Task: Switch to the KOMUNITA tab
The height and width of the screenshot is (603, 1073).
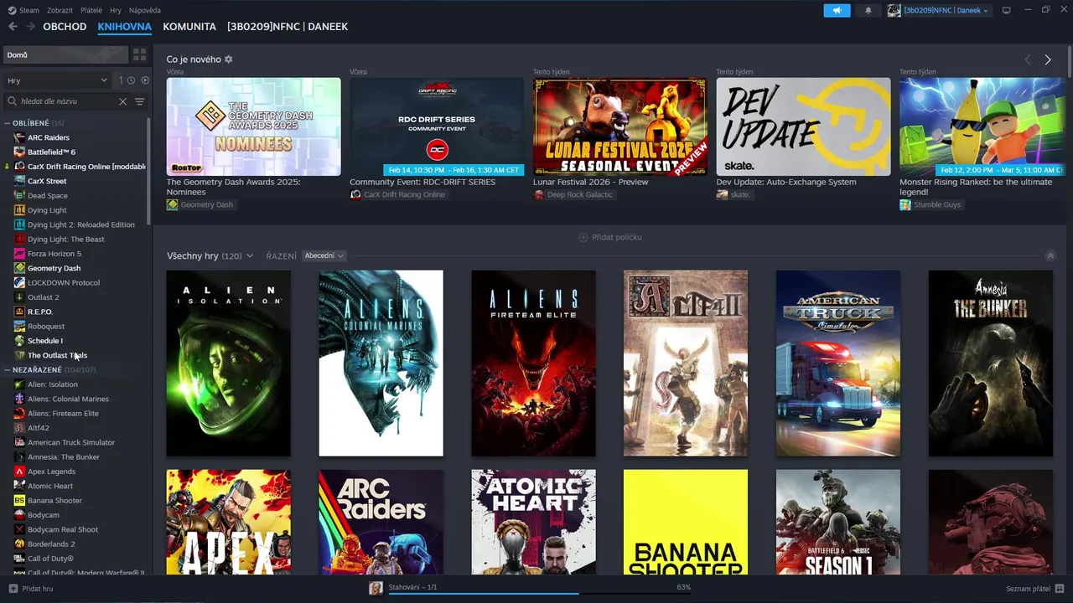Action: (189, 27)
